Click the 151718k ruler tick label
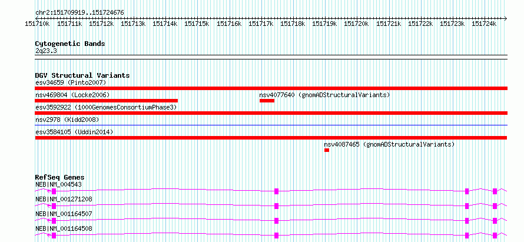Image resolution: width=524 pixels, height=242 pixels. pos(293,24)
